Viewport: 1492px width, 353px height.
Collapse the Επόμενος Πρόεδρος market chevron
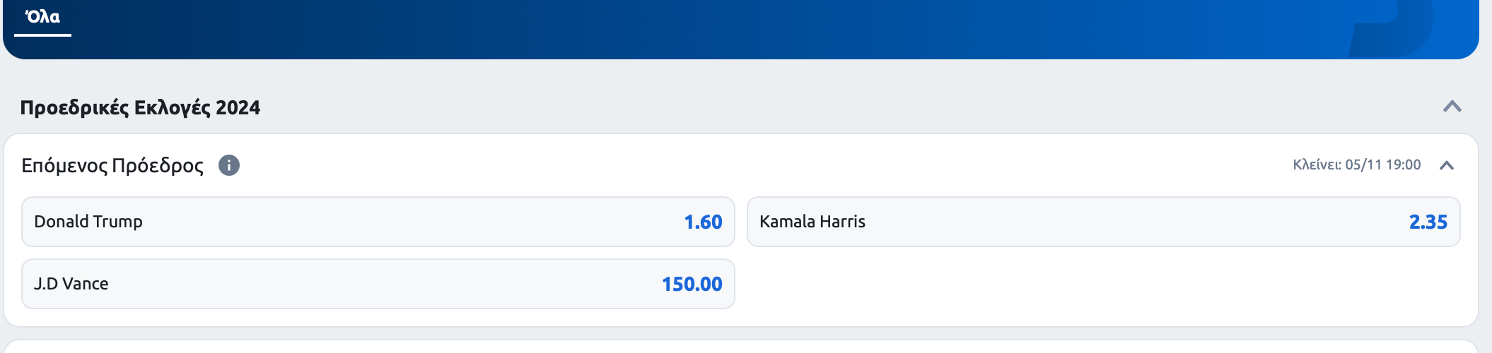point(1447,165)
